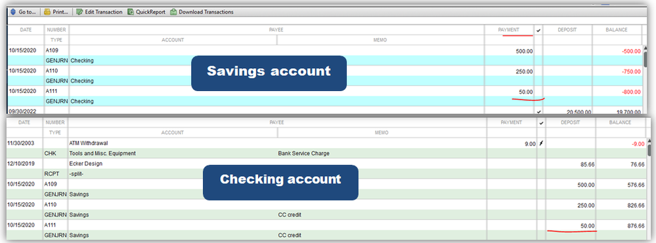Click Download Transactions in the toolbar
This screenshot has width=656, height=243.
click(x=202, y=12)
